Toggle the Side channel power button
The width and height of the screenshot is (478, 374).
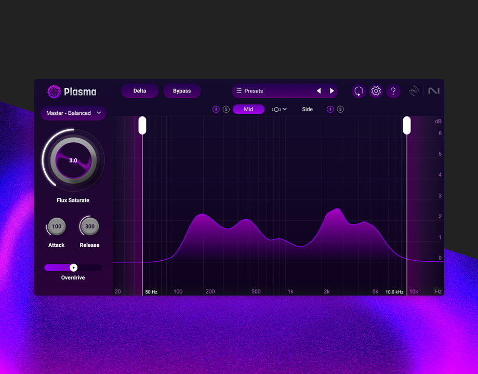pyautogui.click(x=330, y=110)
